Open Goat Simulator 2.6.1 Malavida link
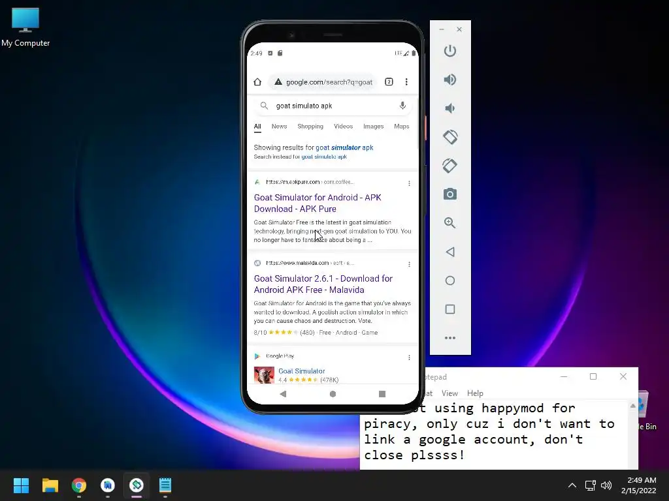This screenshot has height=501, width=669. pyautogui.click(x=323, y=284)
